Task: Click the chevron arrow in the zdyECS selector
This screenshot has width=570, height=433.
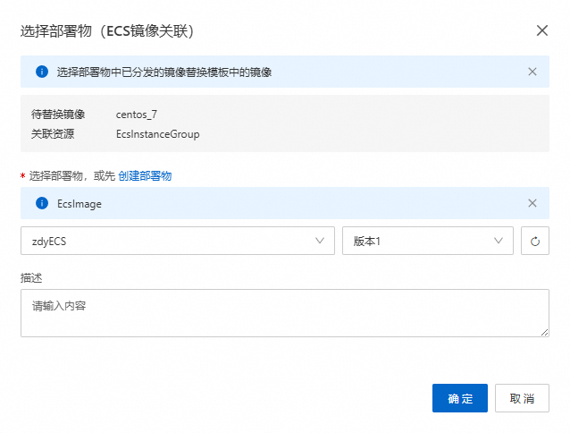Action: point(320,241)
